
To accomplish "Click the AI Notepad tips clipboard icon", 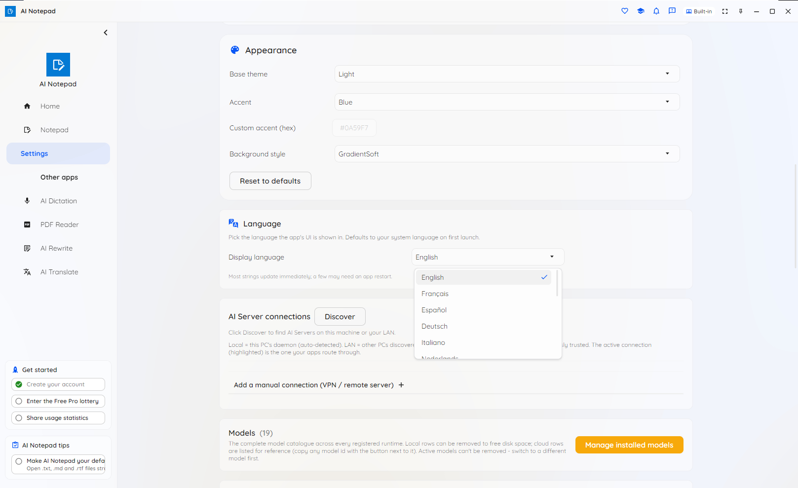I will pos(15,445).
